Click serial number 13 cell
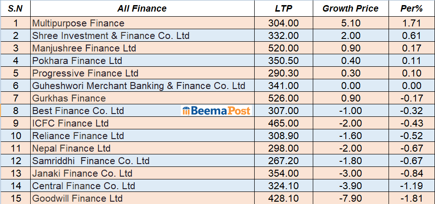Screen dimensions: 435x204 [x=15, y=173]
